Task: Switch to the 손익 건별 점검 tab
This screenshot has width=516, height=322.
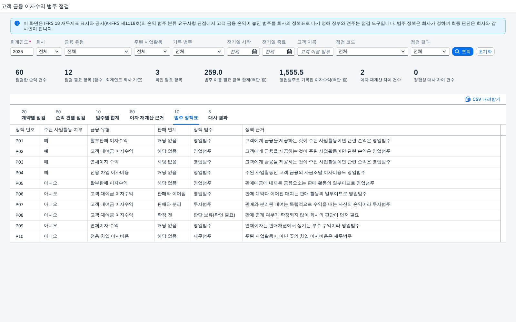Action: click(70, 115)
